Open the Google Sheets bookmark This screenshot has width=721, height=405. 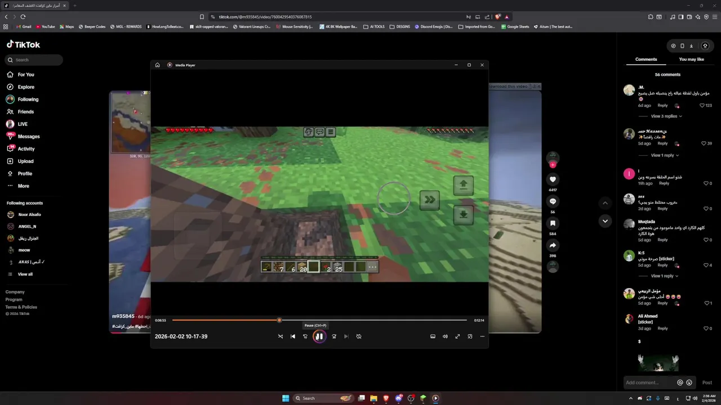point(515,26)
